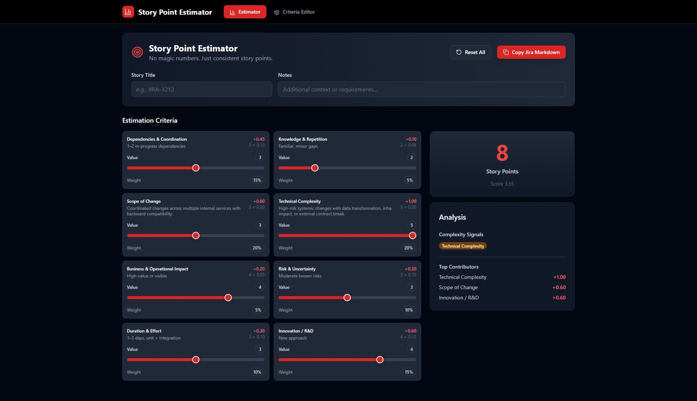Click the Technical Complexity signal badge
The width and height of the screenshot is (697, 401).
tap(463, 246)
